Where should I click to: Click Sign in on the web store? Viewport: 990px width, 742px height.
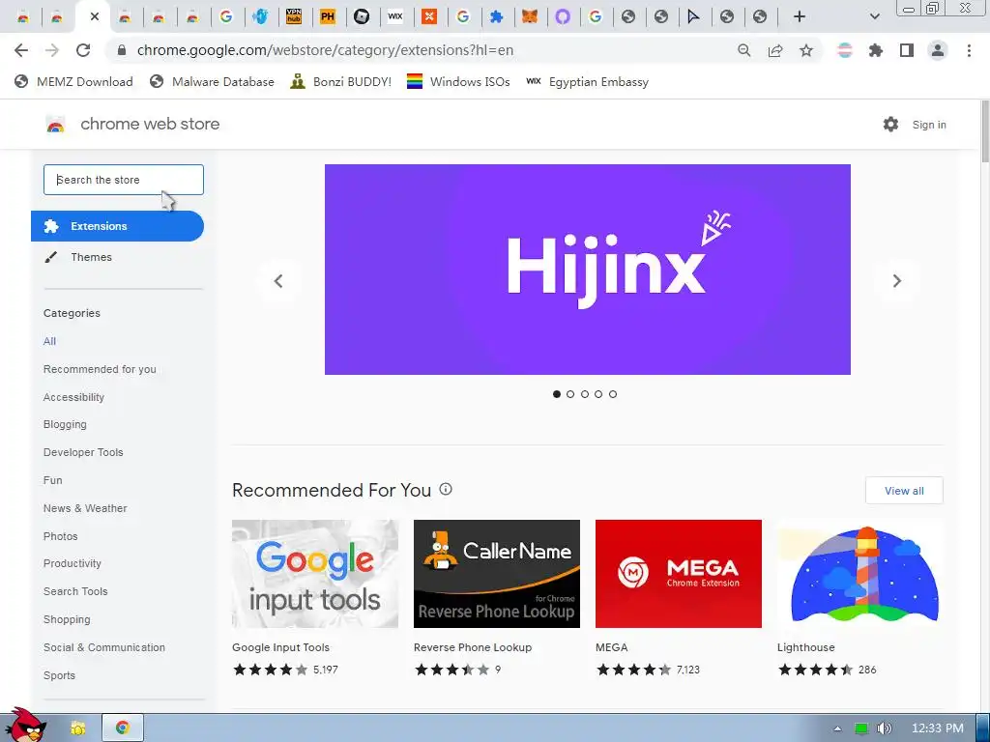coord(929,125)
